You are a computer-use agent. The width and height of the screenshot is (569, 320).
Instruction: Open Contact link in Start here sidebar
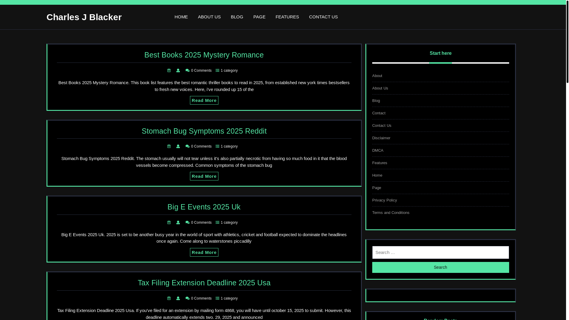[x=379, y=113]
